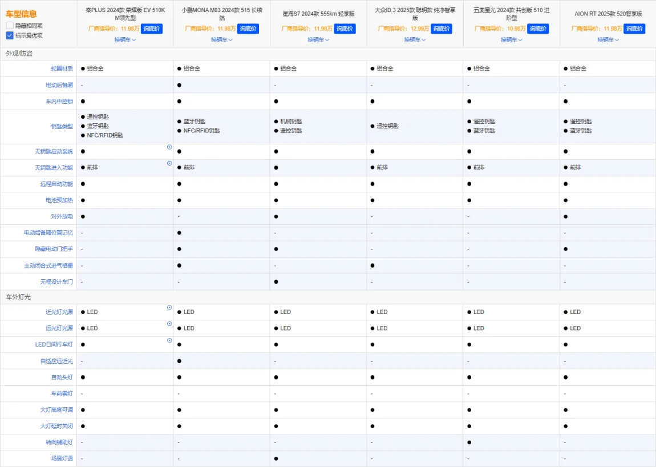Select the 远光灯光源 row label
656x467 pixels.
pyautogui.click(x=59, y=328)
